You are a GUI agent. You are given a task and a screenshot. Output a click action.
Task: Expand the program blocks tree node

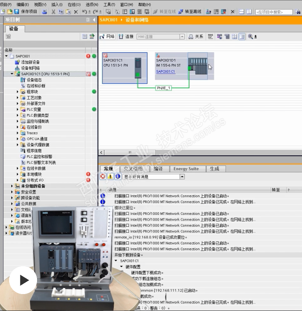coord(17,92)
